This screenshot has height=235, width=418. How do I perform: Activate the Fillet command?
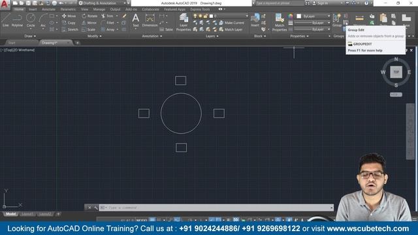pos(108,23)
